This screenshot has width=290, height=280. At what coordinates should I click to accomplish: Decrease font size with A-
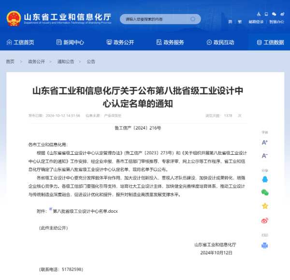(265, 155)
